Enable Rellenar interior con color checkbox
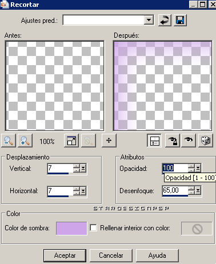 coord(93,228)
